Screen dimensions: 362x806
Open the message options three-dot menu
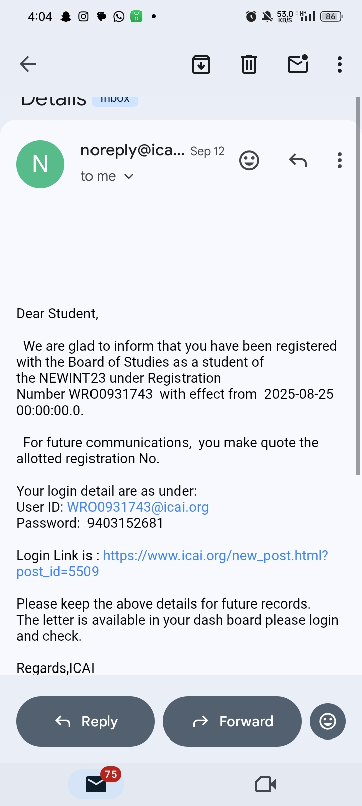pyautogui.click(x=340, y=161)
